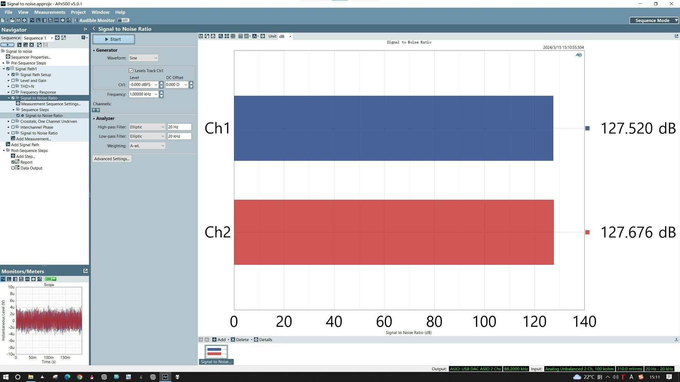Viewport: 680px width, 382px height.
Task: Toggle Audible Monitor OFF switch
Action: pyautogui.click(x=123, y=20)
